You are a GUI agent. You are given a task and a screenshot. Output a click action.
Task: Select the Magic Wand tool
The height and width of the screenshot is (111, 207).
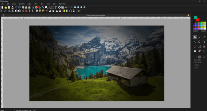(x=204, y=37)
